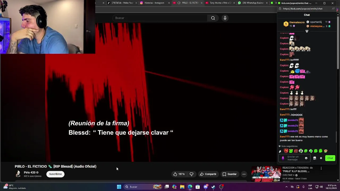Click the first quick emote icon beside the emote row
340x191 pixels.
click(280, 151)
